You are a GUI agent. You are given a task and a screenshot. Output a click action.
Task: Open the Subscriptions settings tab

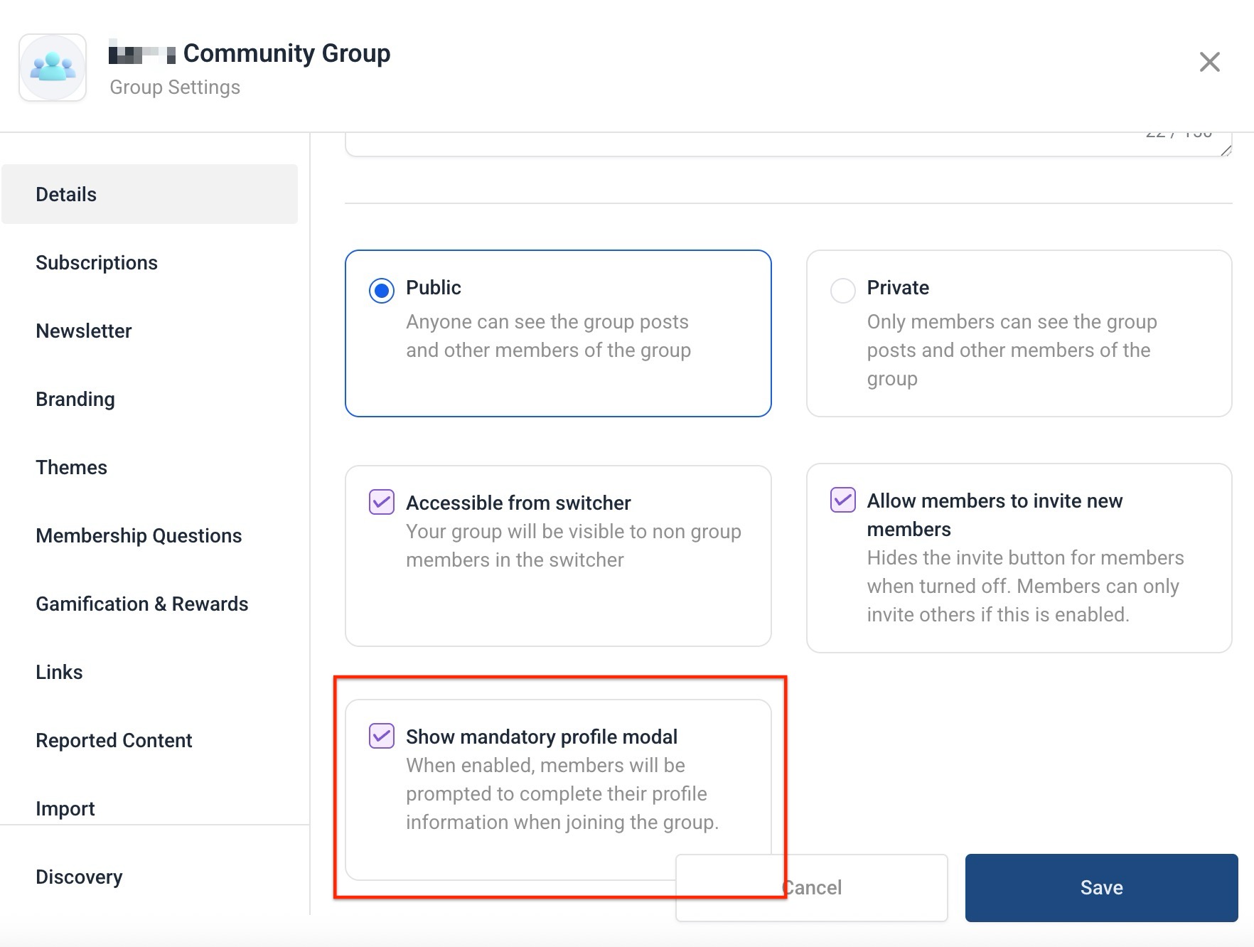[x=97, y=262]
